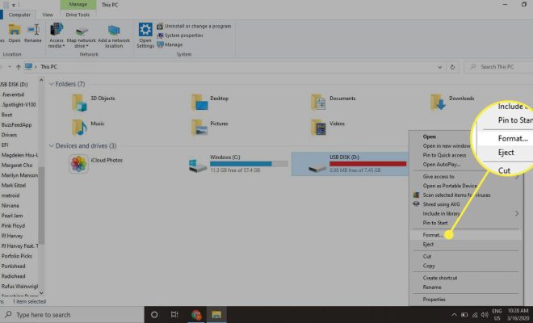Collapse the Folders (7) group

coord(52,84)
